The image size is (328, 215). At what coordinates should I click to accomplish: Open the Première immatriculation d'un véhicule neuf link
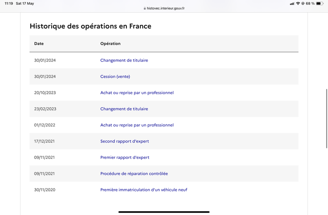[144, 190]
